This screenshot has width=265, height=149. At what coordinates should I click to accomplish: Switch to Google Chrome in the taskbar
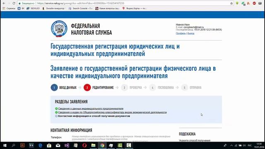coord(102,145)
